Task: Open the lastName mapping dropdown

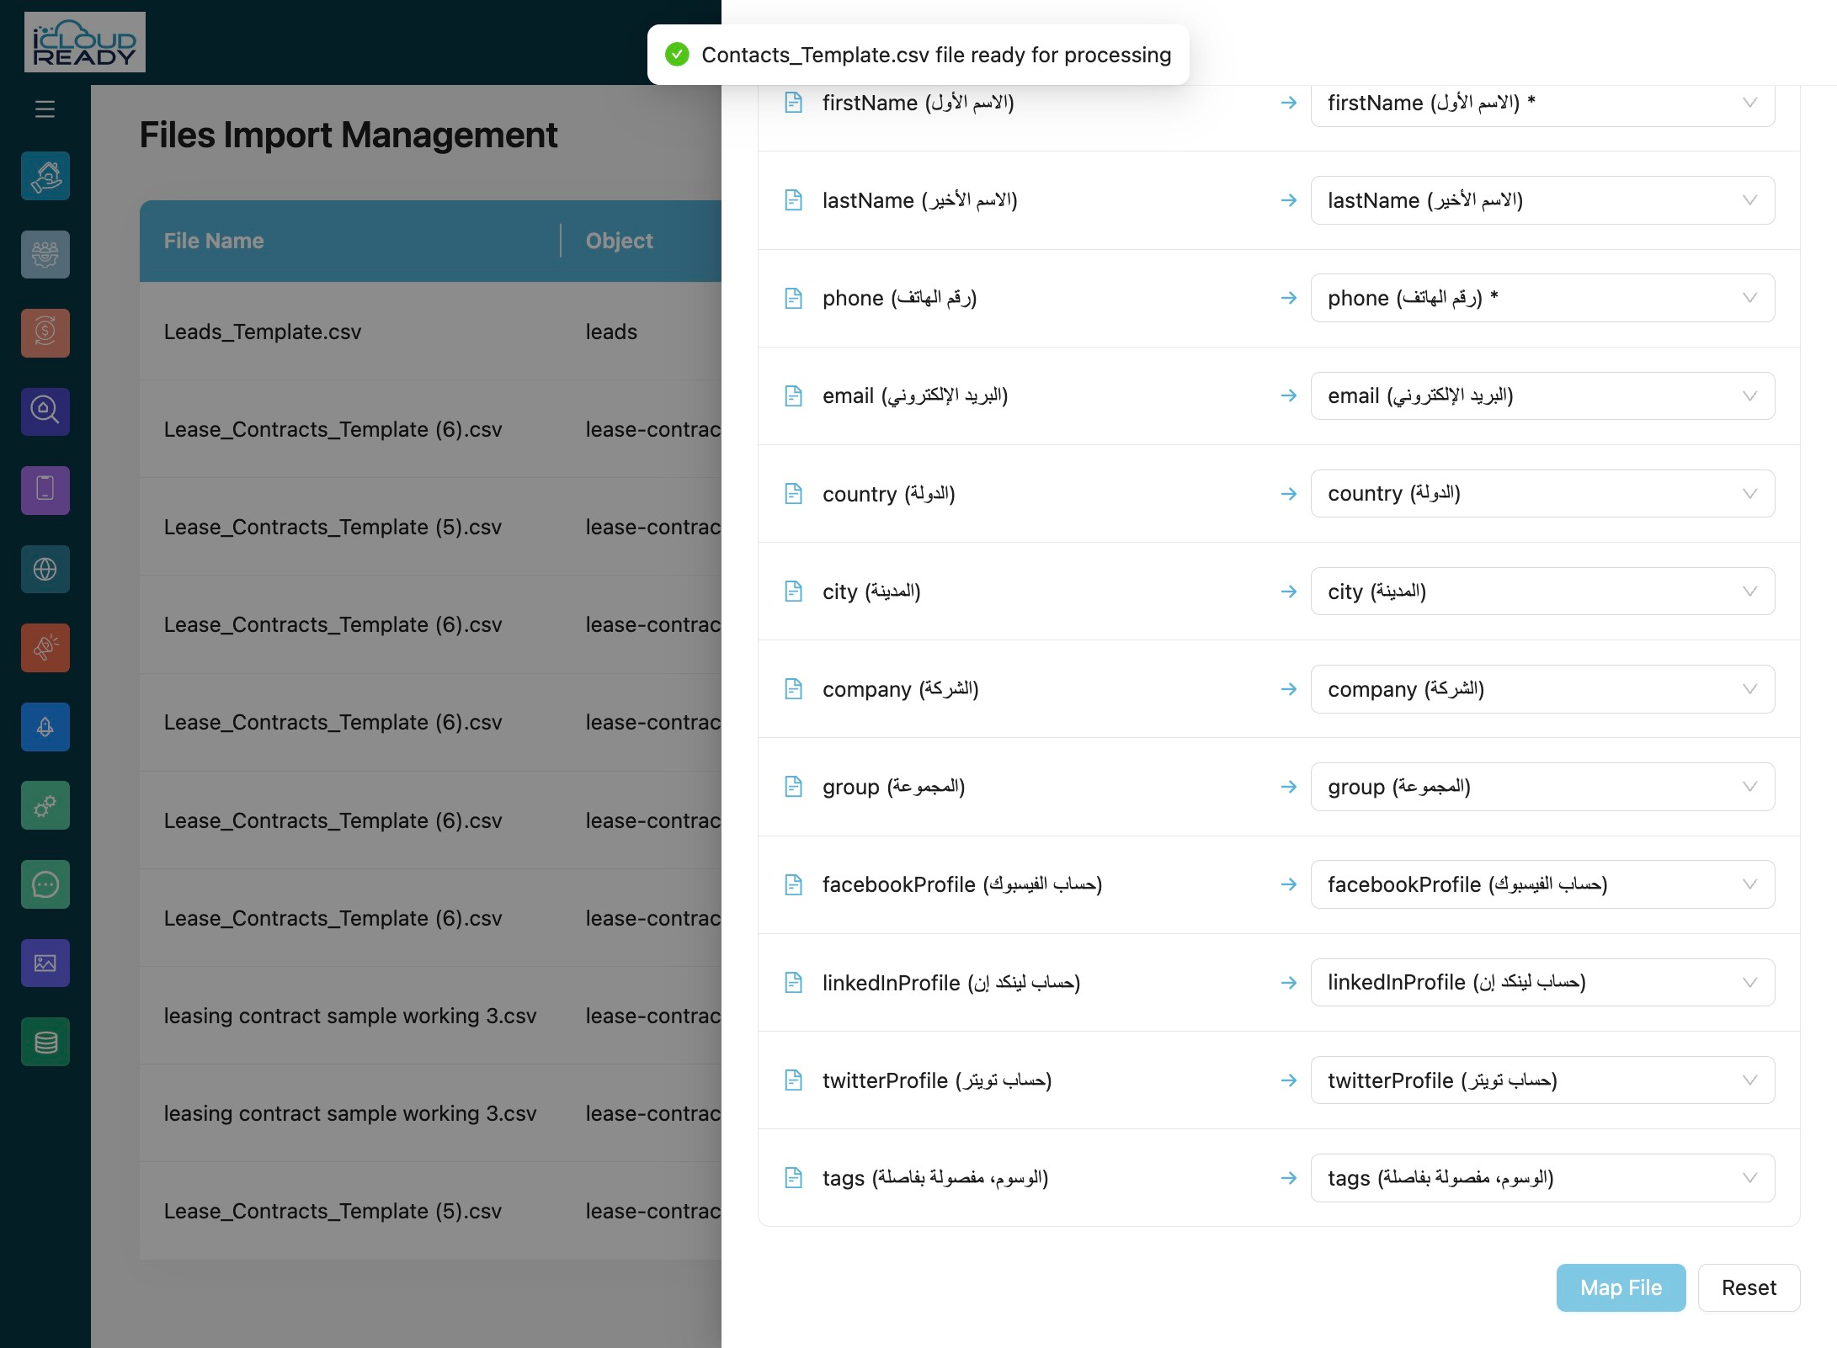Action: (x=1542, y=200)
